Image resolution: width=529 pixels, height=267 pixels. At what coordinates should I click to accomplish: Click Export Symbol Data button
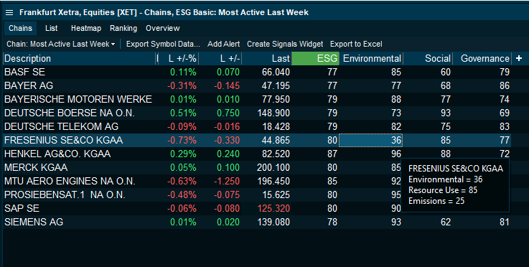[x=163, y=44]
